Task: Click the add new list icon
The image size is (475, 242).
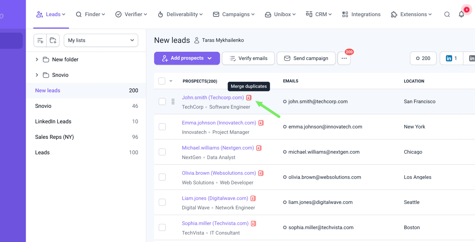Action: 40,40
